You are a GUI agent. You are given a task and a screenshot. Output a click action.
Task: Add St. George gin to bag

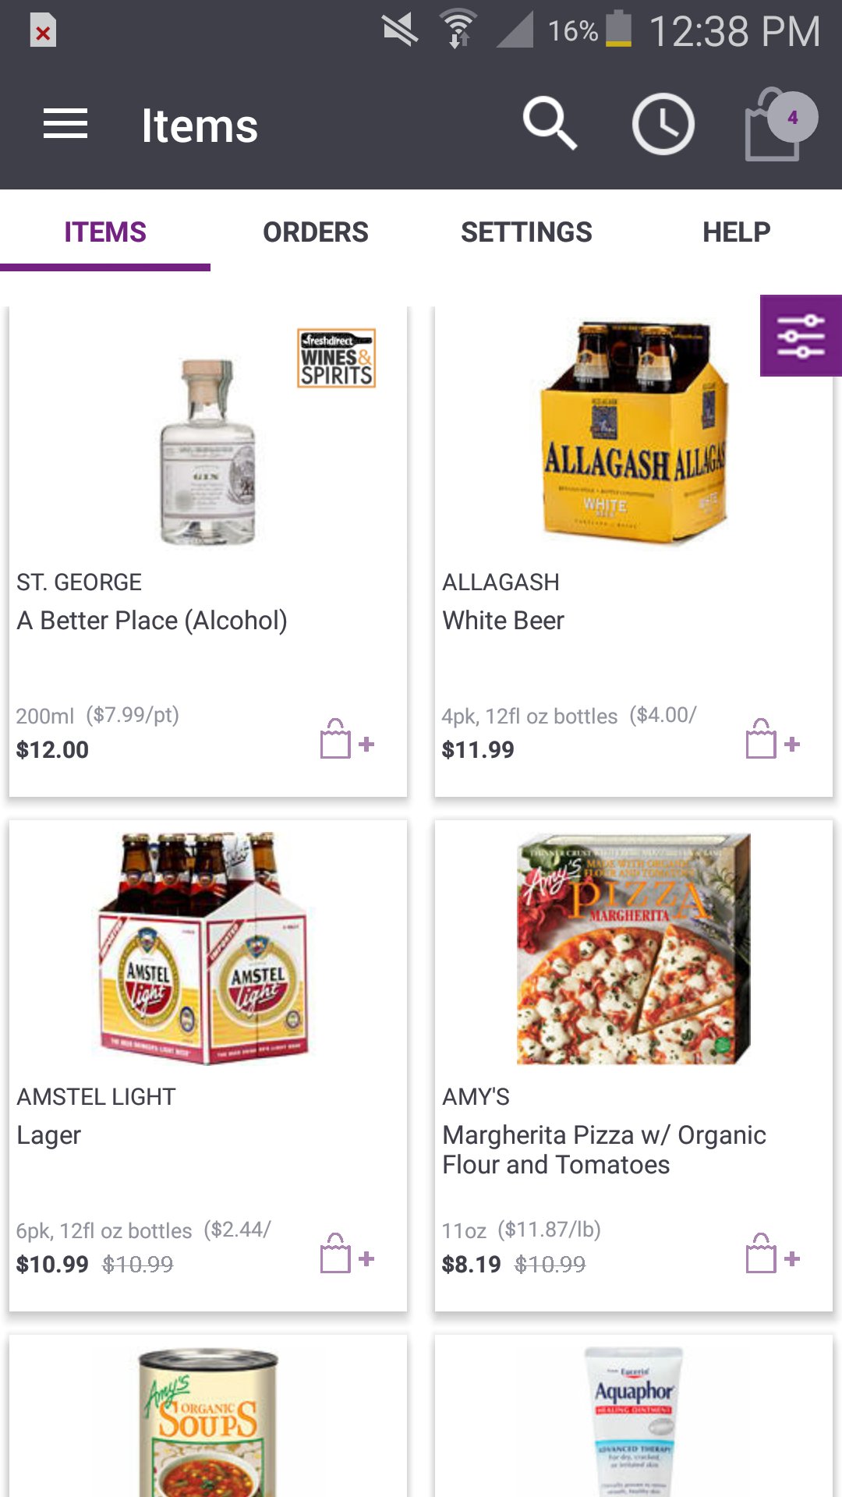[347, 740]
